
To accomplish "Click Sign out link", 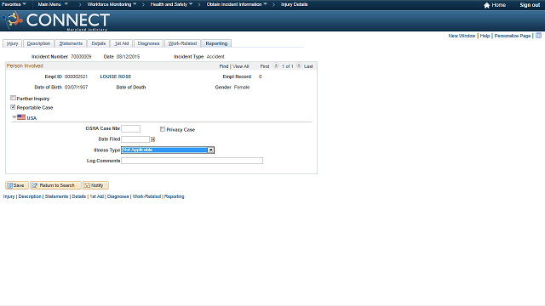I will (x=530, y=5).
